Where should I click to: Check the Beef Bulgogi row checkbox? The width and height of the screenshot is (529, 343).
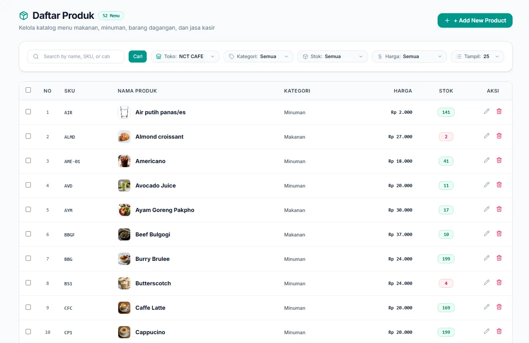pos(28,234)
